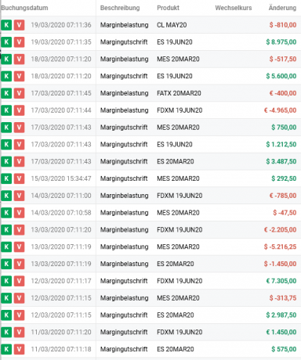Sort by the Änderung column header
The width and height of the screenshot is (301, 360).
[x=282, y=8]
